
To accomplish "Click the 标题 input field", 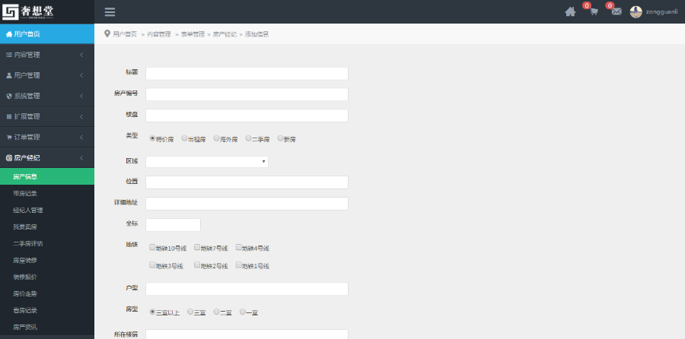I will coord(247,73).
